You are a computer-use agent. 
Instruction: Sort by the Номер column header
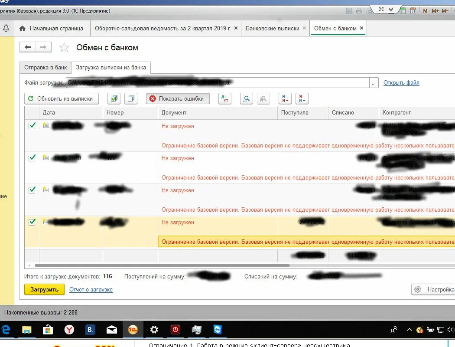click(130, 113)
